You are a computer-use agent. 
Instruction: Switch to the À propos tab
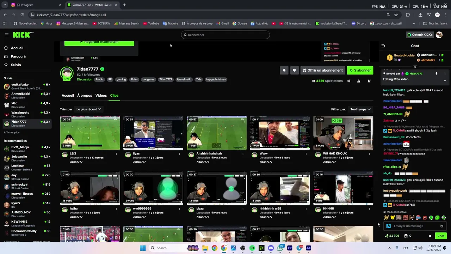click(x=85, y=96)
